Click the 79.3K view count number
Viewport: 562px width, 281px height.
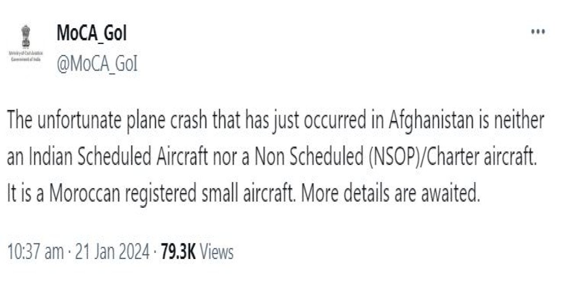[178, 252]
